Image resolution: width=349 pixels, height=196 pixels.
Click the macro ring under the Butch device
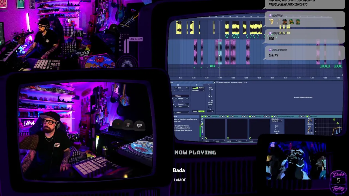click(x=228, y=138)
